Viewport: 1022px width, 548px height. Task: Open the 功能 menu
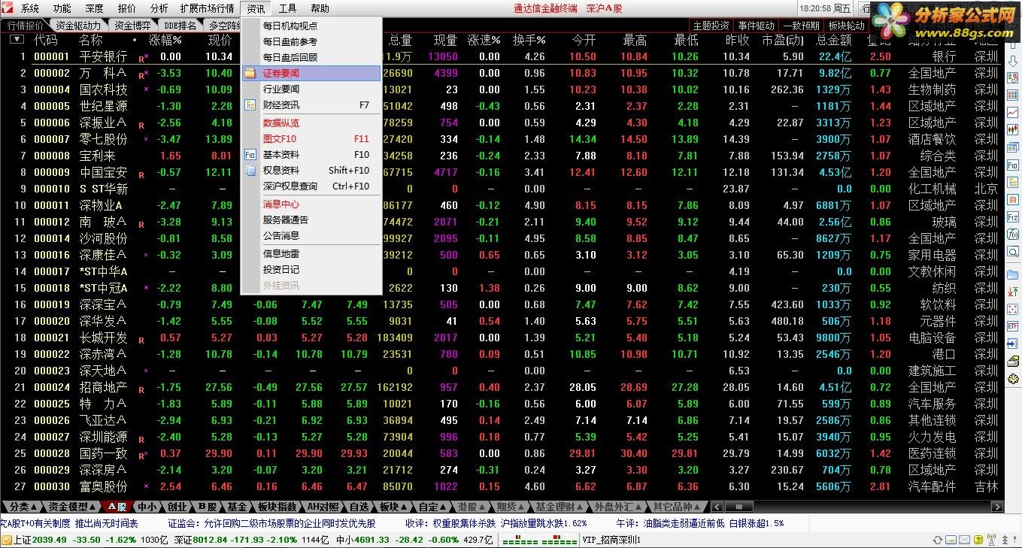[62, 9]
